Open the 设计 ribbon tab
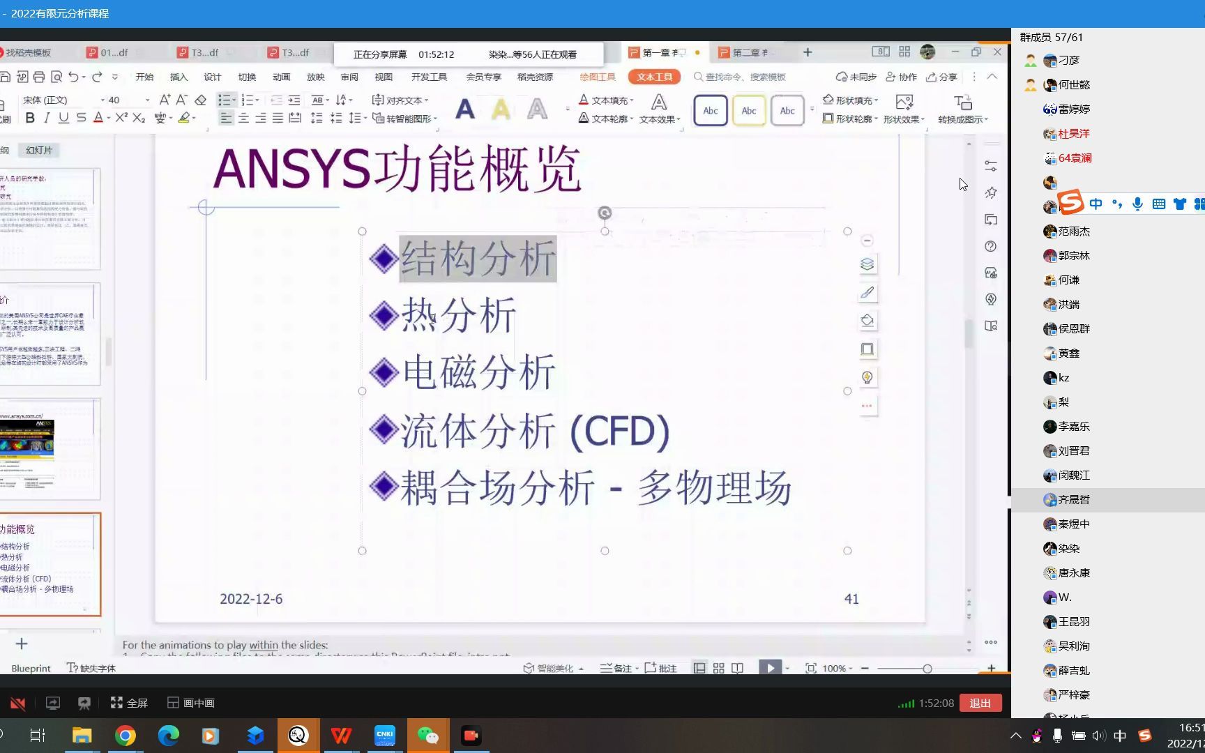The width and height of the screenshot is (1205, 753). [x=212, y=77]
